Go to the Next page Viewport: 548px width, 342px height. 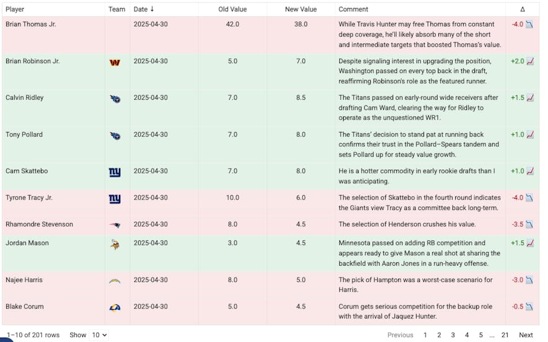point(526,335)
